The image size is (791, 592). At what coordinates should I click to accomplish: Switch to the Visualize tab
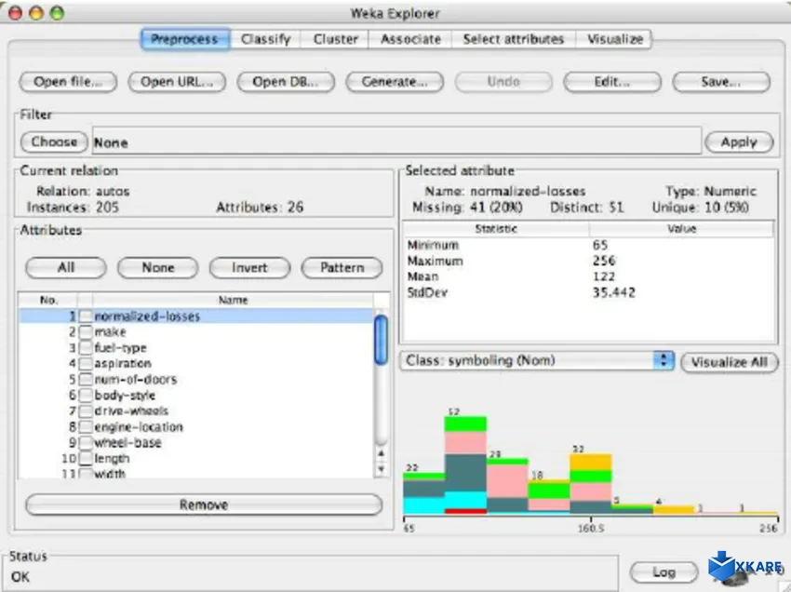614,39
